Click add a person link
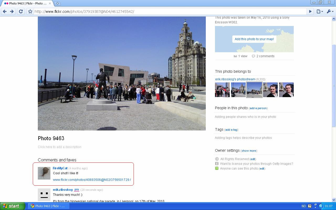Viewport: 336px width, 210px height. point(258,108)
